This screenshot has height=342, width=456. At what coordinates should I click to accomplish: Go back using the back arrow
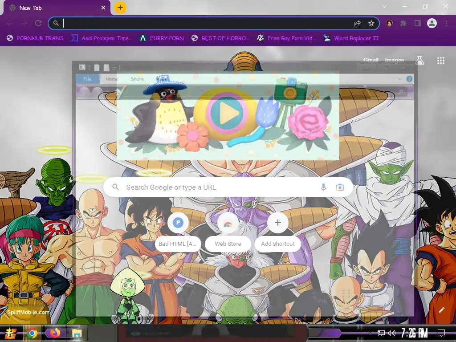(9, 23)
